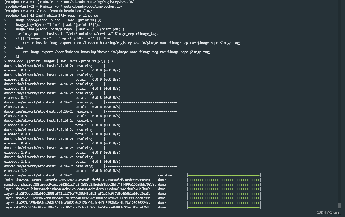
Task: Click the 'elapsed: 0.7 s' text
Action: 17,125
